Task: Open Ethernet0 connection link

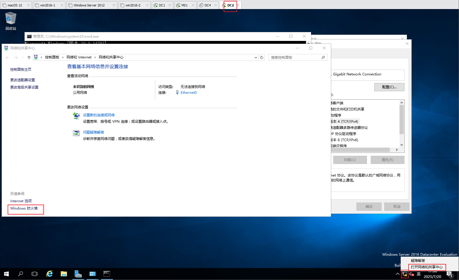Action: point(188,93)
